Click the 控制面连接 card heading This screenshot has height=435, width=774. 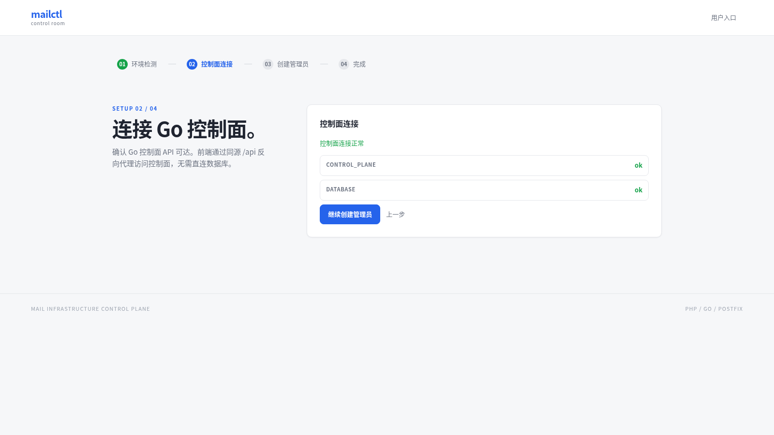click(x=339, y=124)
